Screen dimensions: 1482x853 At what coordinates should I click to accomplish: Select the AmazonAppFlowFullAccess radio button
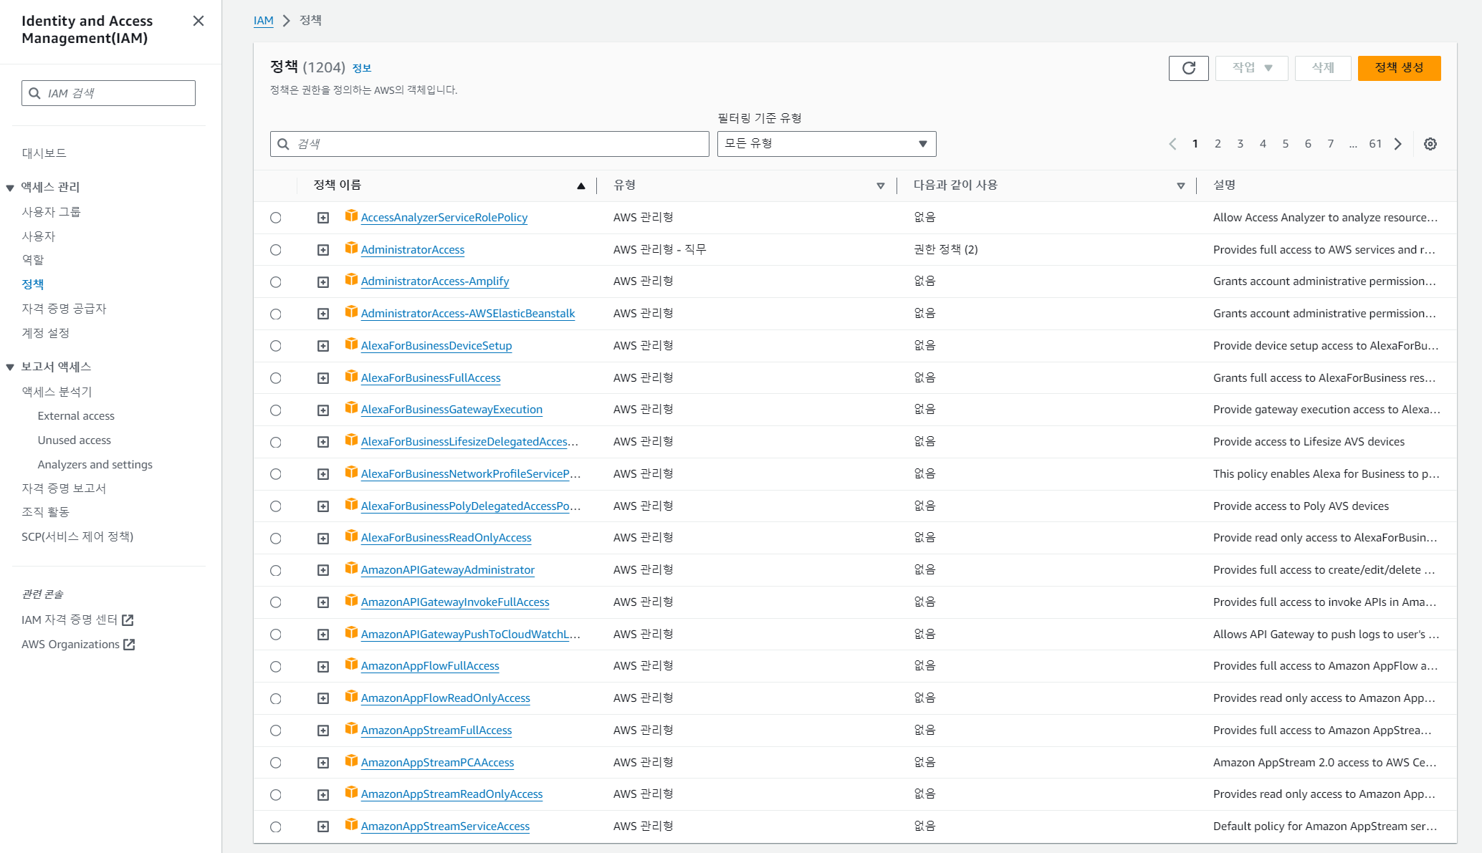(276, 667)
